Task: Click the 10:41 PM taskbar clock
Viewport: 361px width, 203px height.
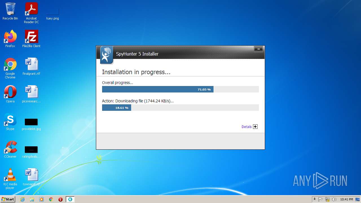Action: [x=347, y=199]
